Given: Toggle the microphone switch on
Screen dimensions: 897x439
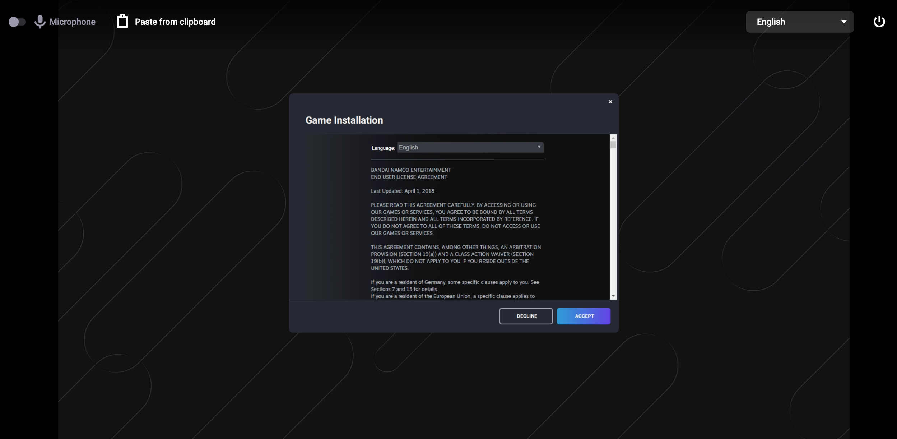Looking at the screenshot, I should click(17, 22).
